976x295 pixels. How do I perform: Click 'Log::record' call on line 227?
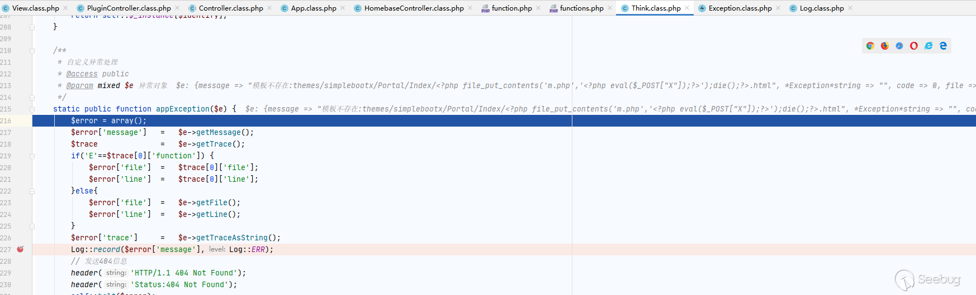[x=96, y=249]
